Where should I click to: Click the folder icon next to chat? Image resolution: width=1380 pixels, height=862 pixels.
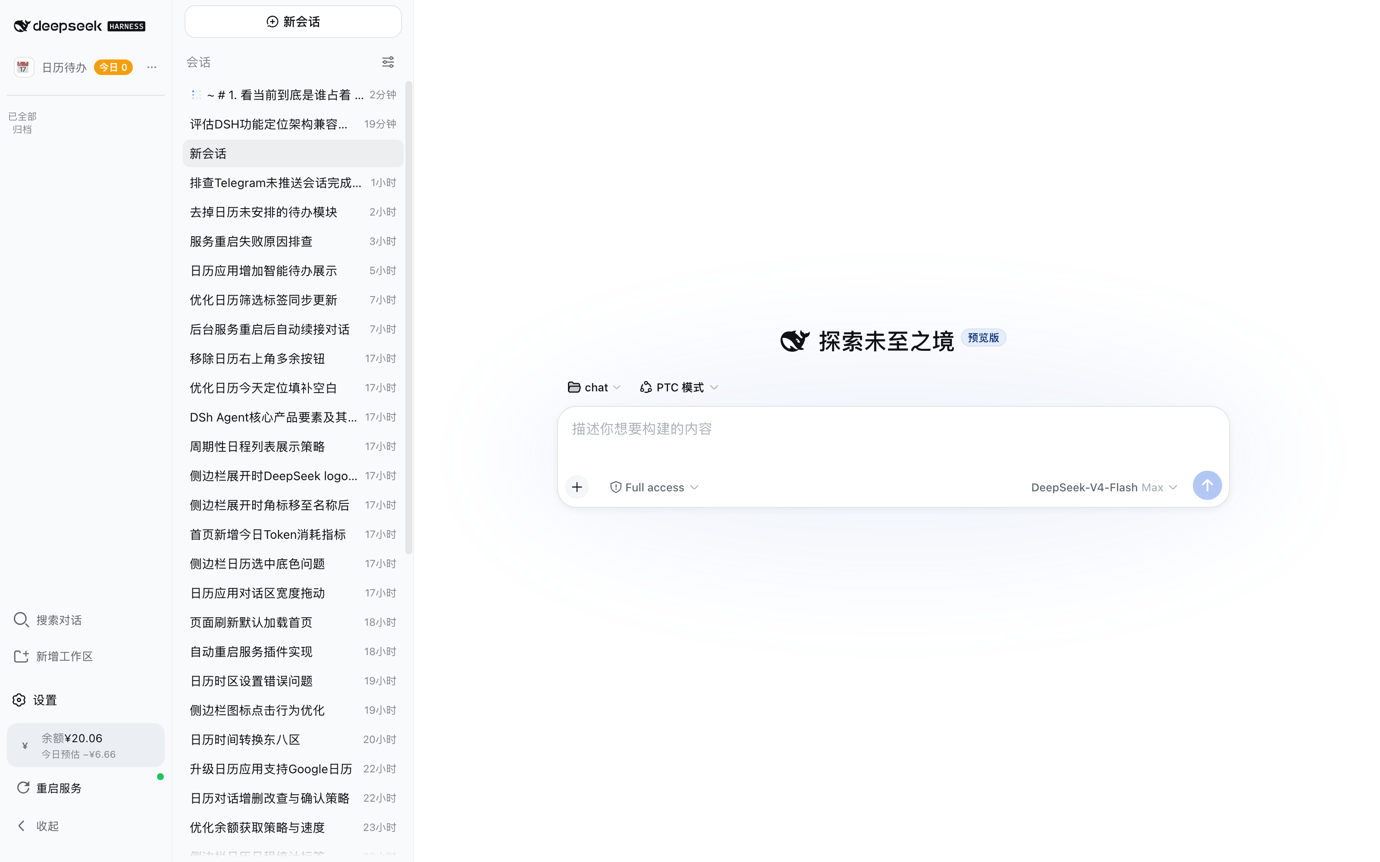click(574, 387)
